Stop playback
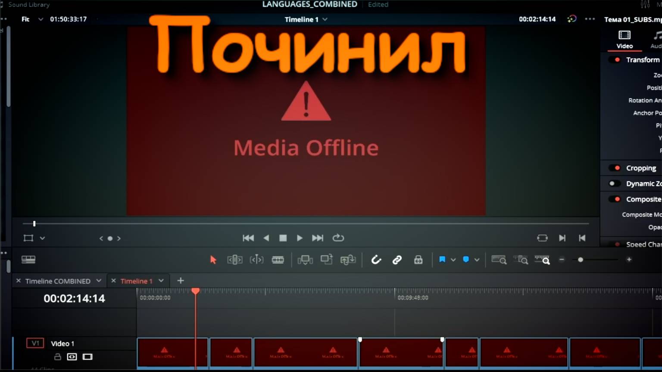The height and width of the screenshot is (372, 662). pyautogui.click(x=283, y=238)
